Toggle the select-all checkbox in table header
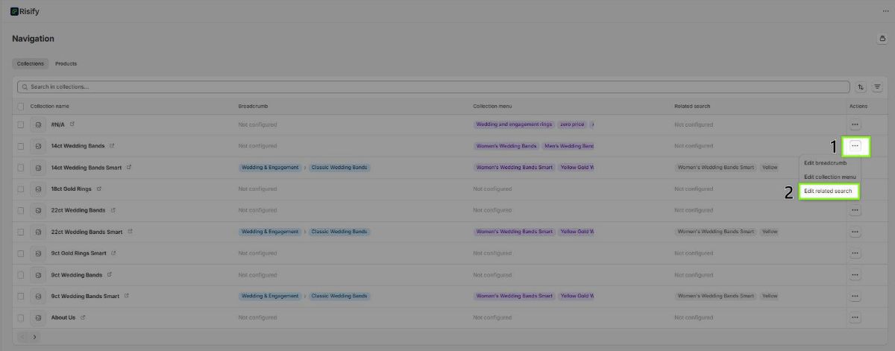 [21, 107]
